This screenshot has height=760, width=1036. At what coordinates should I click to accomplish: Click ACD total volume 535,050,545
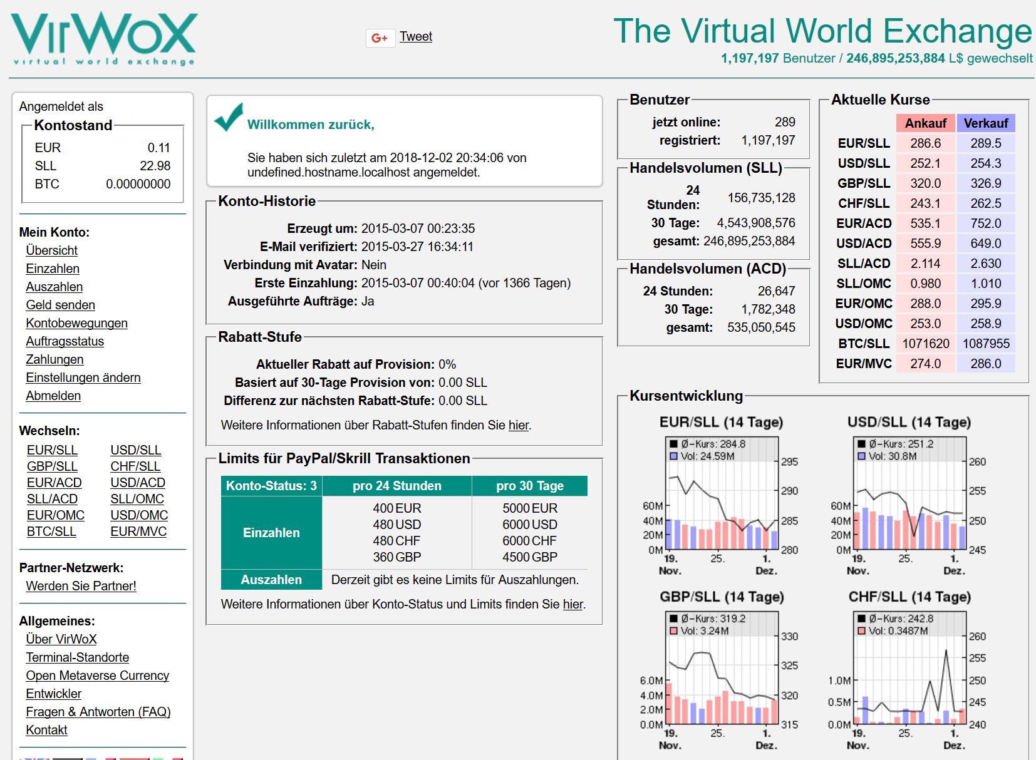point(761,327)
